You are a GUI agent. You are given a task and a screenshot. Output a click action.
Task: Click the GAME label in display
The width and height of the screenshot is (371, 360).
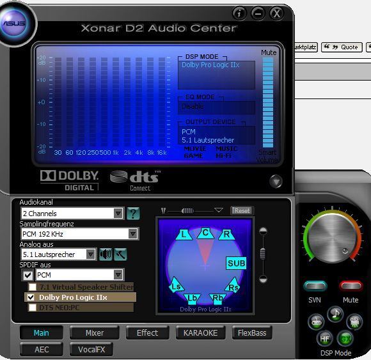193,156
